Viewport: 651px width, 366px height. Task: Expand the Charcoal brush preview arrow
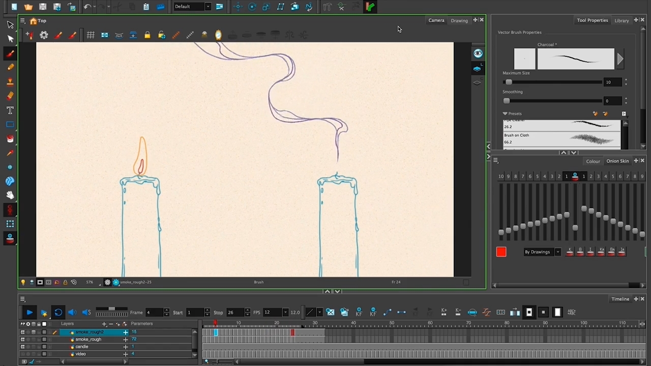pyautogui.click(x=620, y=59)
